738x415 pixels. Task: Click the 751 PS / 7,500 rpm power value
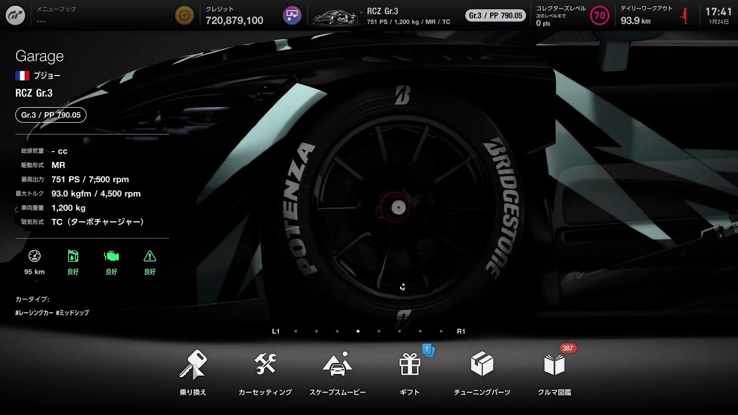(90, 179)
